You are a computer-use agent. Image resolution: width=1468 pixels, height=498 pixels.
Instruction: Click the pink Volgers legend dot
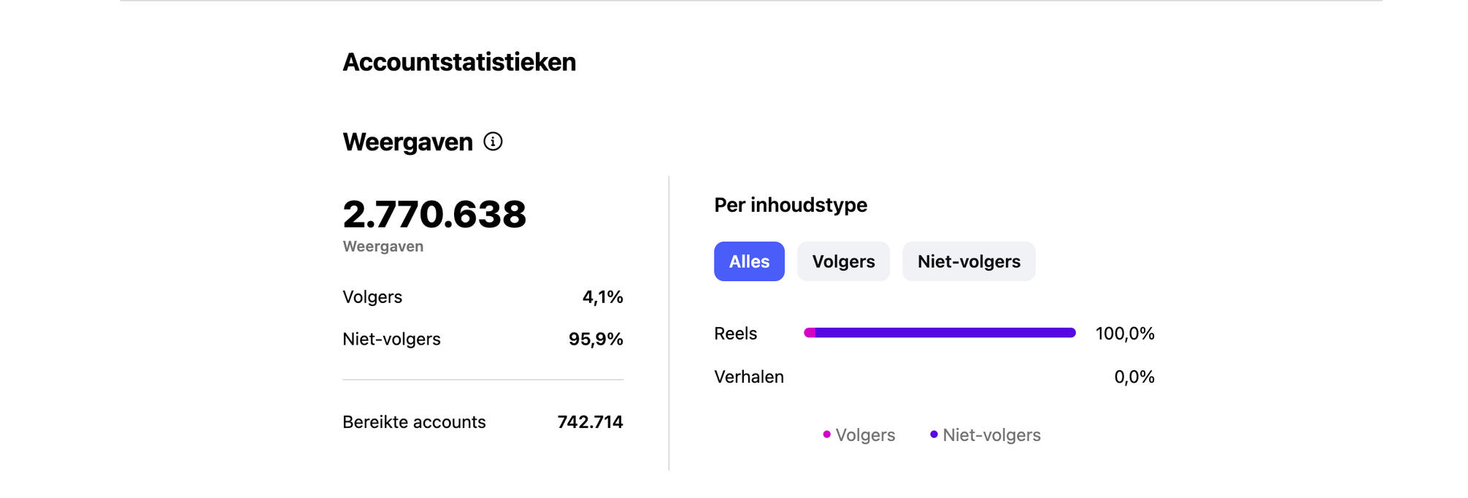tap(826, 434)
